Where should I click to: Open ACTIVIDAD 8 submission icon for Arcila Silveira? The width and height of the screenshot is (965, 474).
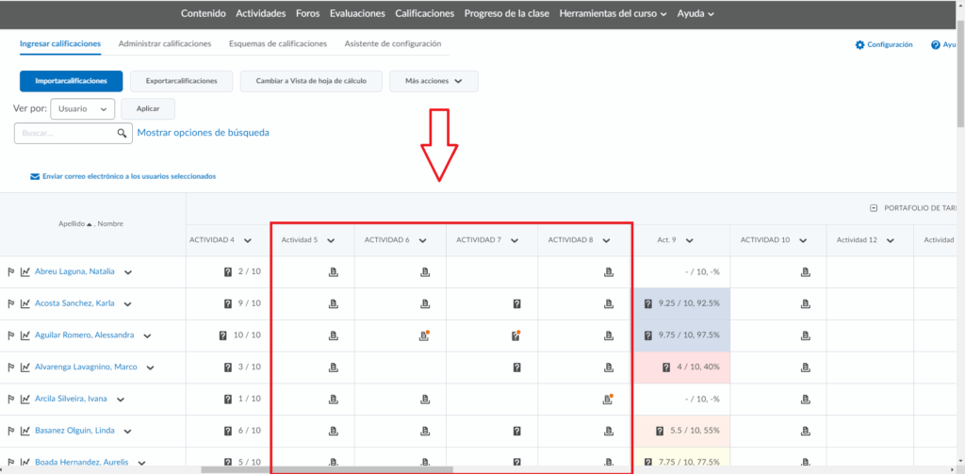click(x=608, y=400)
